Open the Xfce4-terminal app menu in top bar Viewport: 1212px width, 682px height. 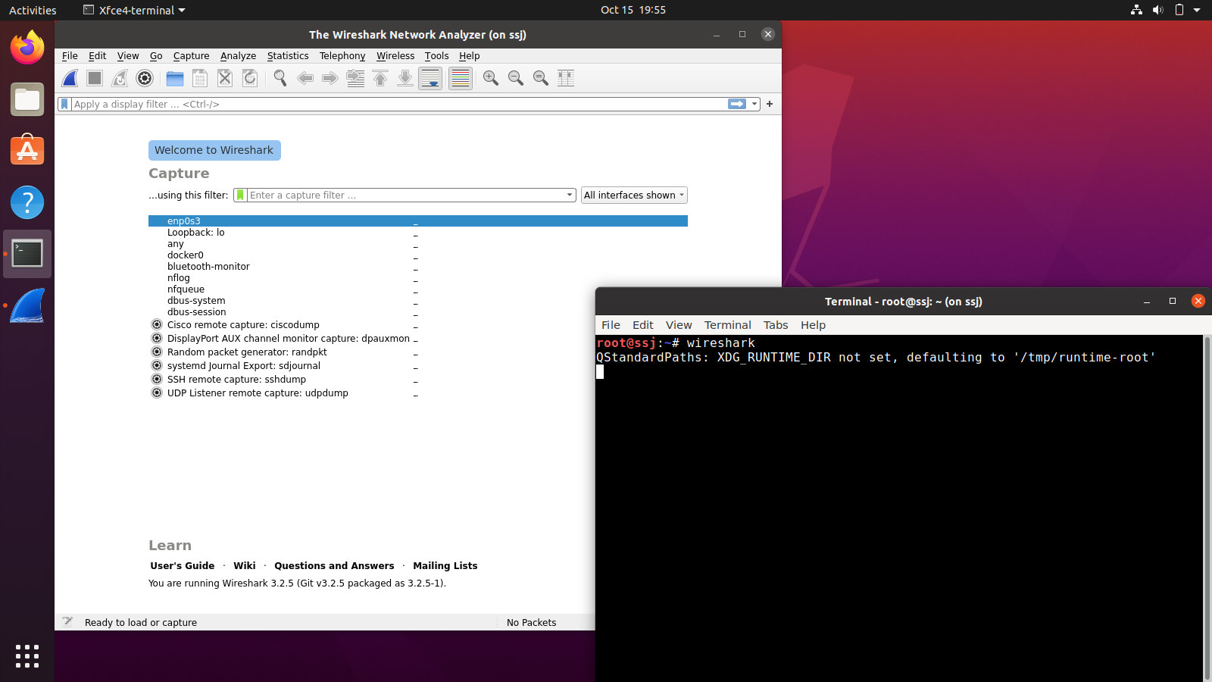click(134, 10)
